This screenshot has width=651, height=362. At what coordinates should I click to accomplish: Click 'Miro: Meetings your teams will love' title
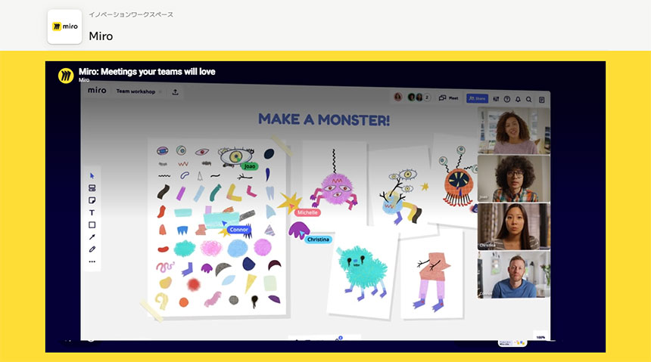[147, 72]
